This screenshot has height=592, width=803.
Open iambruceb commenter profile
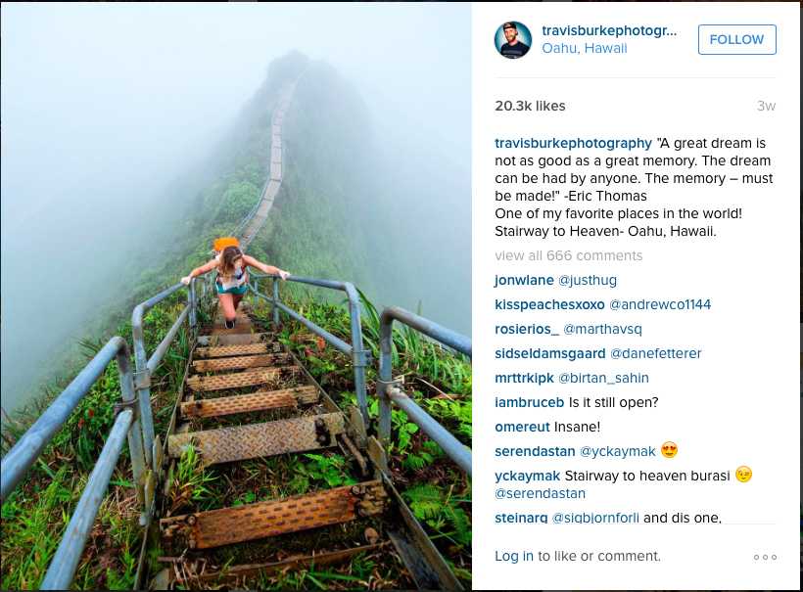tap(529, 402)
